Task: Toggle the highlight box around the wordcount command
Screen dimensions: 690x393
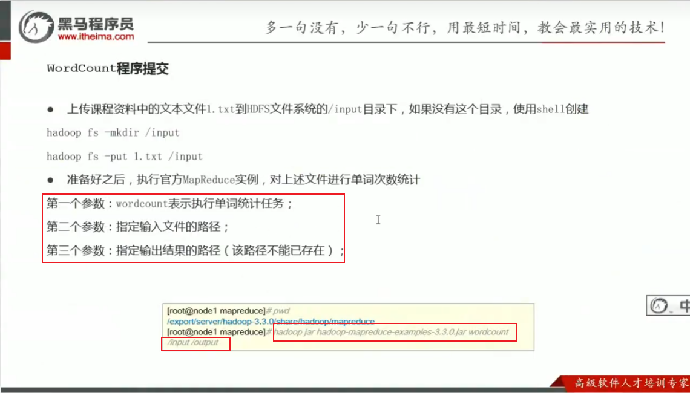Action: (x=395, y=333)
